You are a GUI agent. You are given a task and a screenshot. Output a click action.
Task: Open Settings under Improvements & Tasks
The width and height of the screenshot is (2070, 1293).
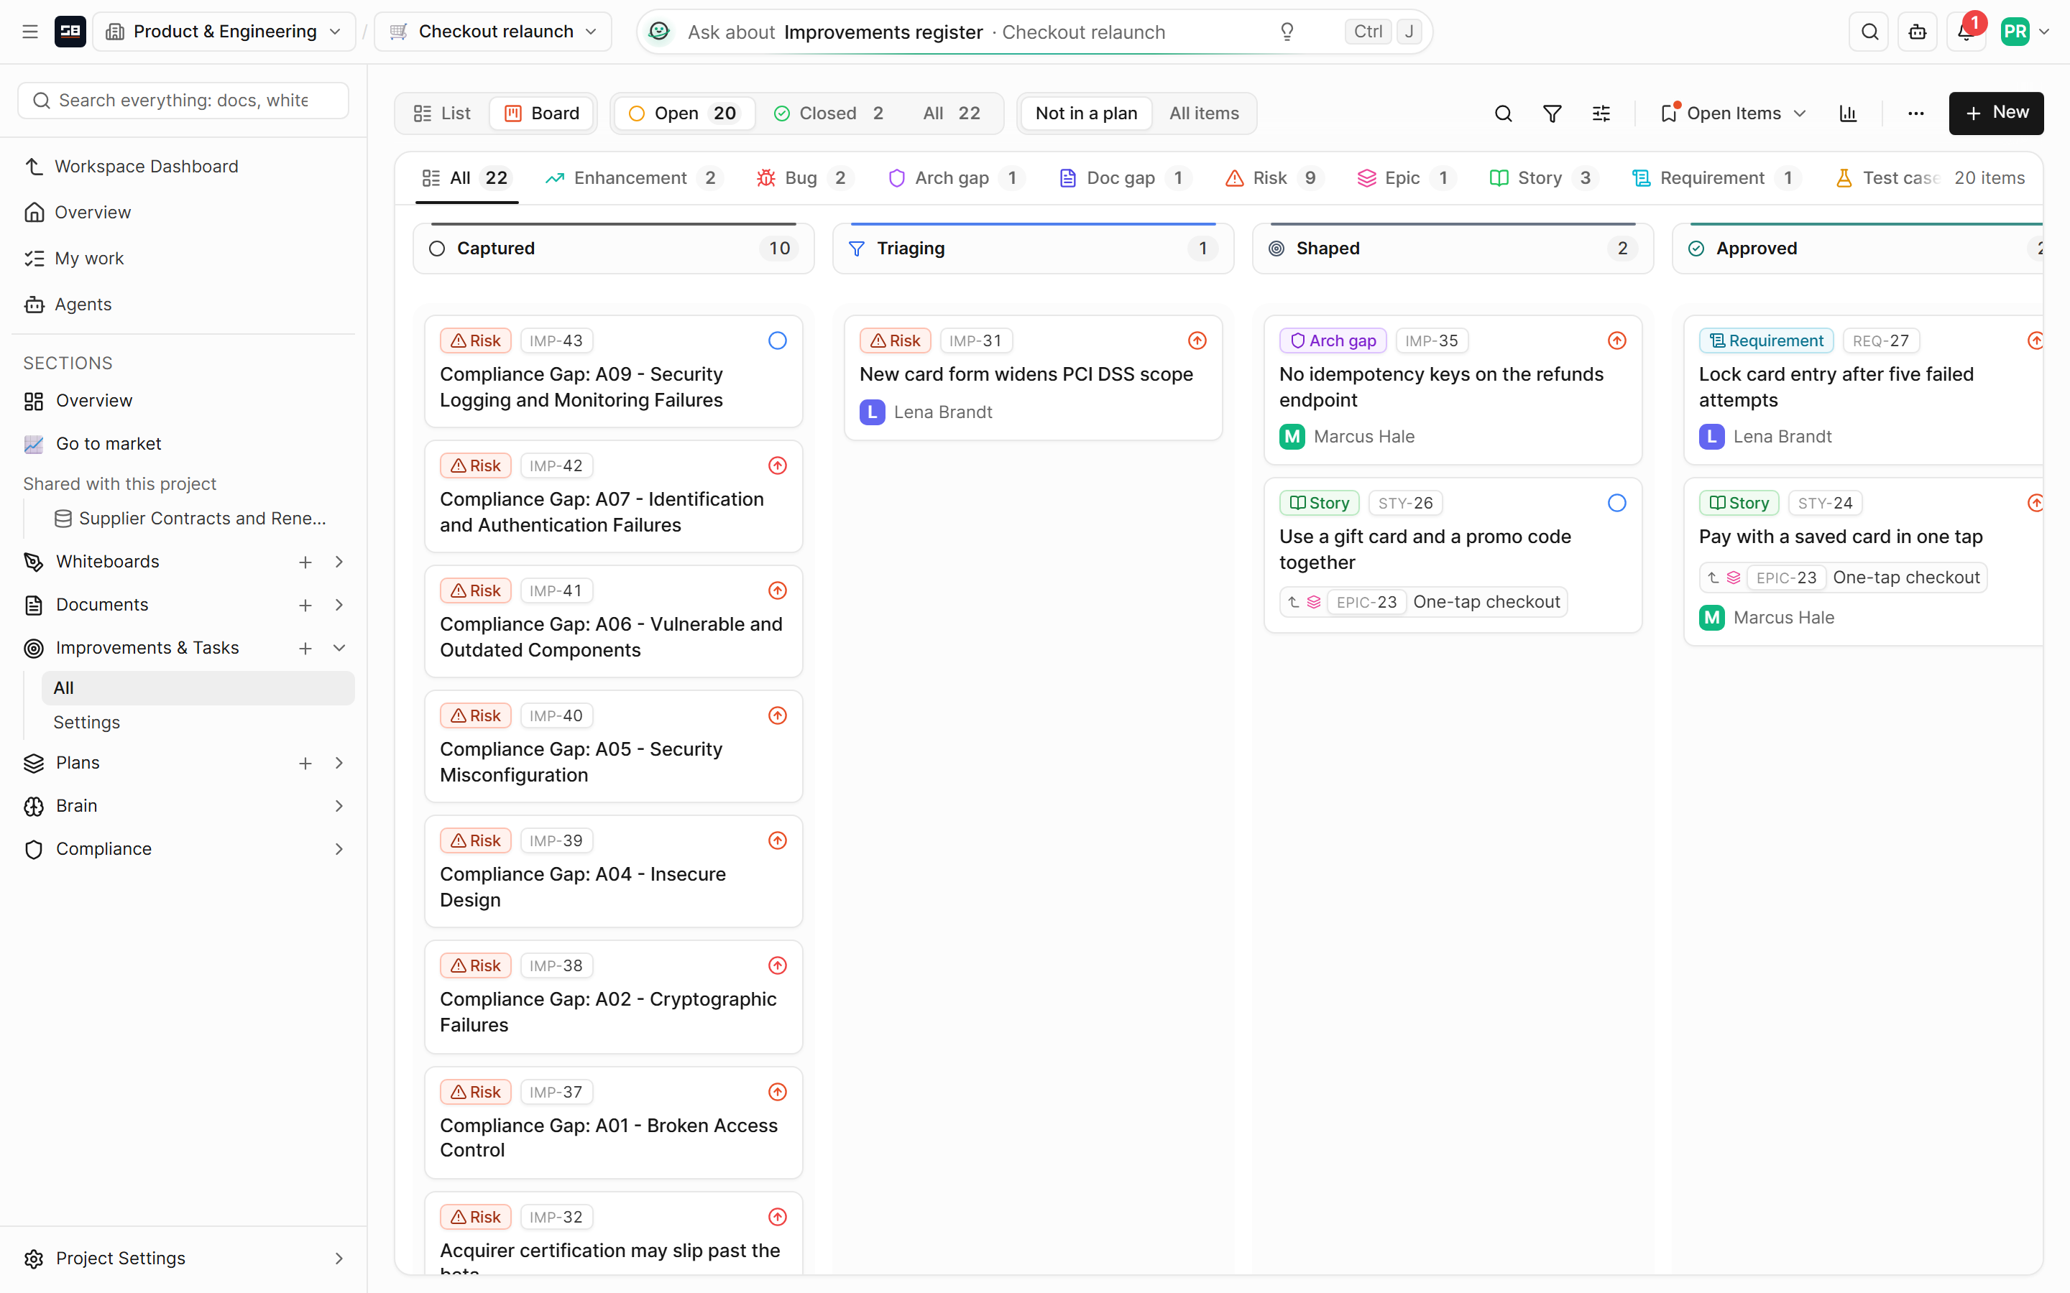(x=86, y=723)
